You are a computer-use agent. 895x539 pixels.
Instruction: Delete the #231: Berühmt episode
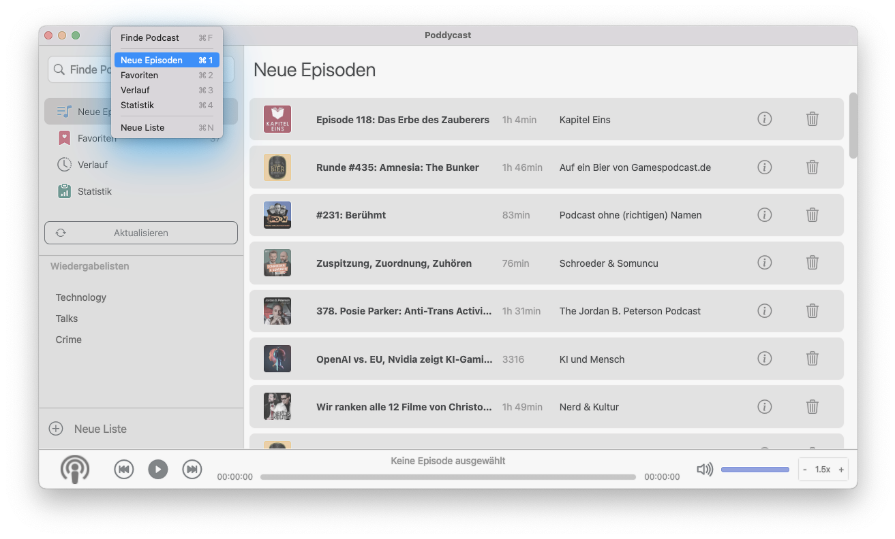click(812, 214)
